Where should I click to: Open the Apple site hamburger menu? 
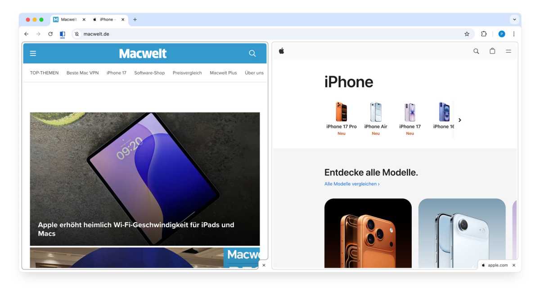point(508,51)
